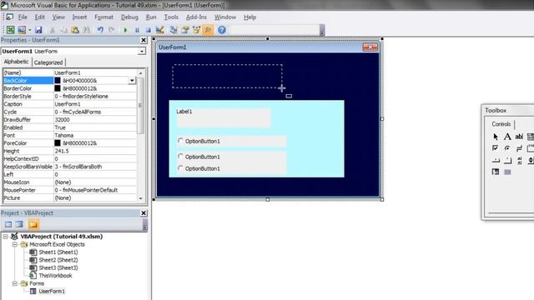The height and width of the screenshot is (300, 534).
Task: Open View Microsoft Excel toolbar icon
Action: pos(11,30)
